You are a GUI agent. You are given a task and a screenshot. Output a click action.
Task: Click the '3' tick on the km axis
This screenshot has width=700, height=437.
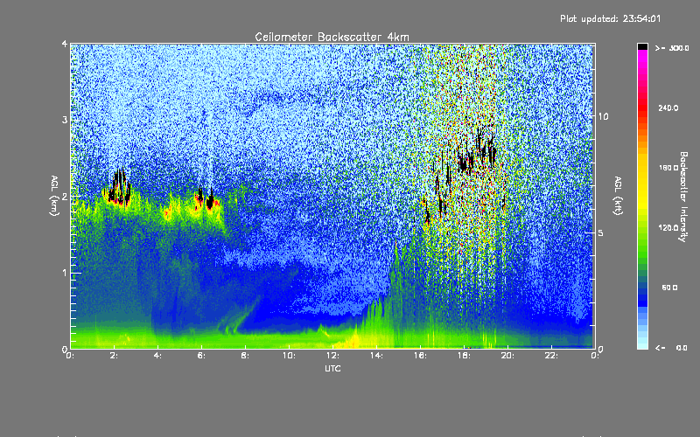point(65,120)
